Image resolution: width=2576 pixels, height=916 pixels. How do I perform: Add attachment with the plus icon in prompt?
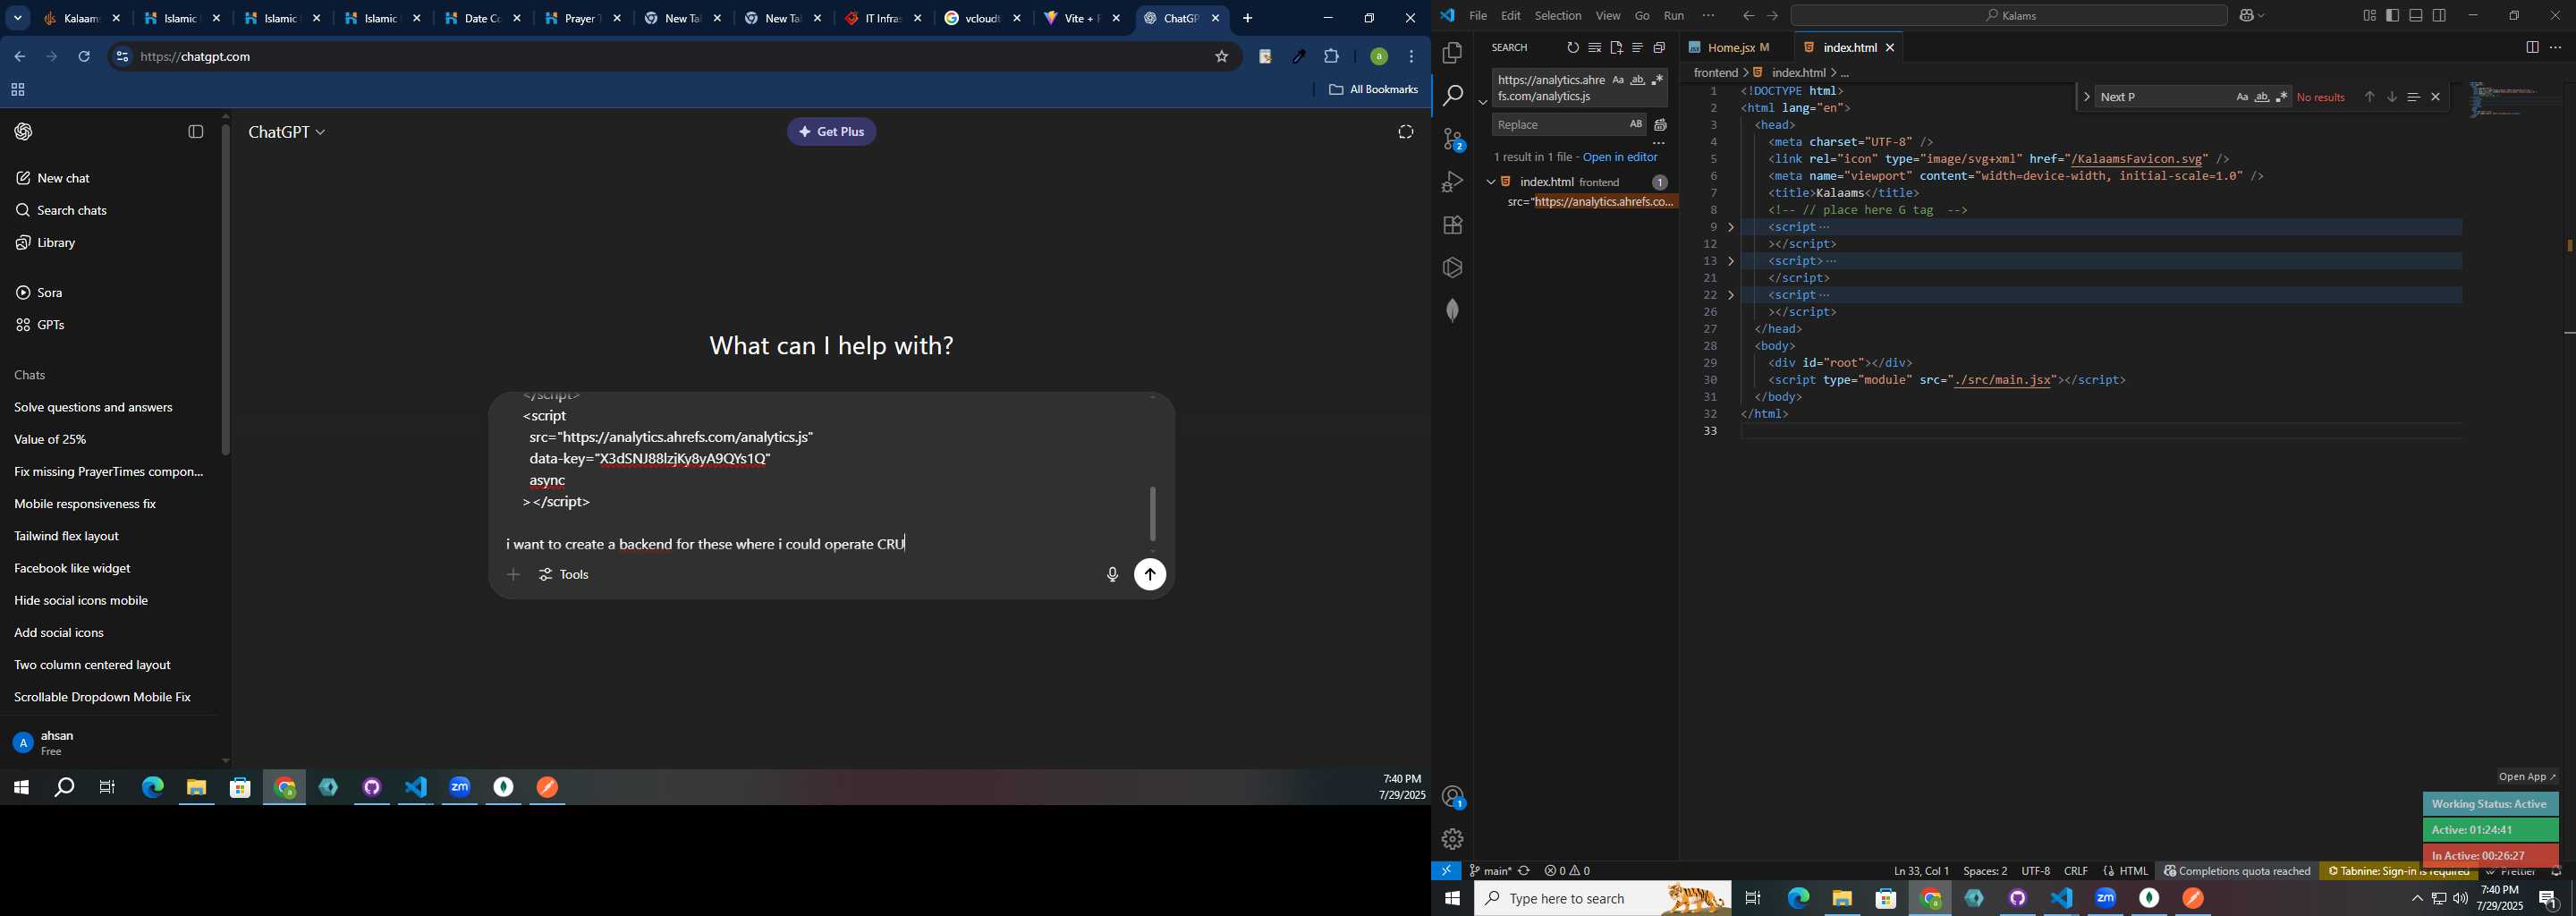[513, 575]
